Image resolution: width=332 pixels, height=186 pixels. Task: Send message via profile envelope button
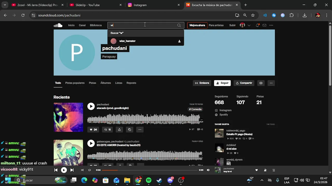pos(261,83)
